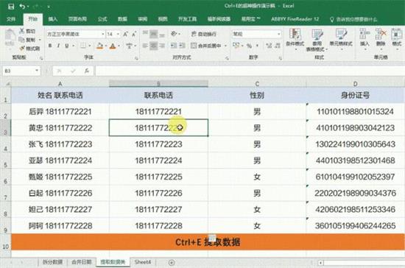Open borders dropdown arrow
This screenshot has height=268, width=405.
(90, 46)
